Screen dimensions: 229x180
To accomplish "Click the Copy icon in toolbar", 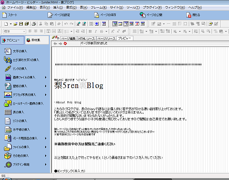I will 46,24.
